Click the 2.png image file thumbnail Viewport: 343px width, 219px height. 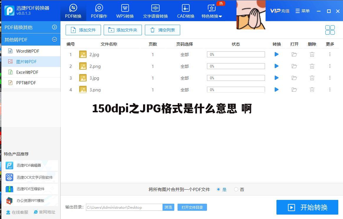tap(83, 66)
